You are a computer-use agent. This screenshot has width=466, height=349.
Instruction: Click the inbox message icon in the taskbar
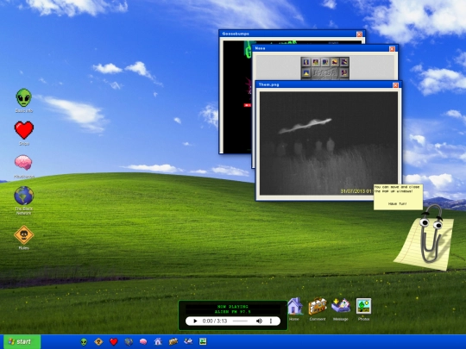[188, 341]
